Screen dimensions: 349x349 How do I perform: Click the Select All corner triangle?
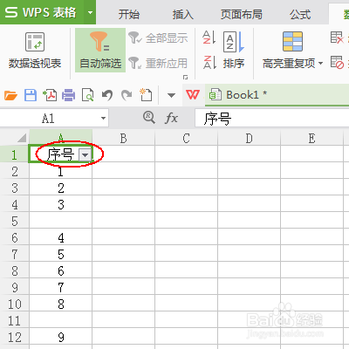click(x=21, y=138)
